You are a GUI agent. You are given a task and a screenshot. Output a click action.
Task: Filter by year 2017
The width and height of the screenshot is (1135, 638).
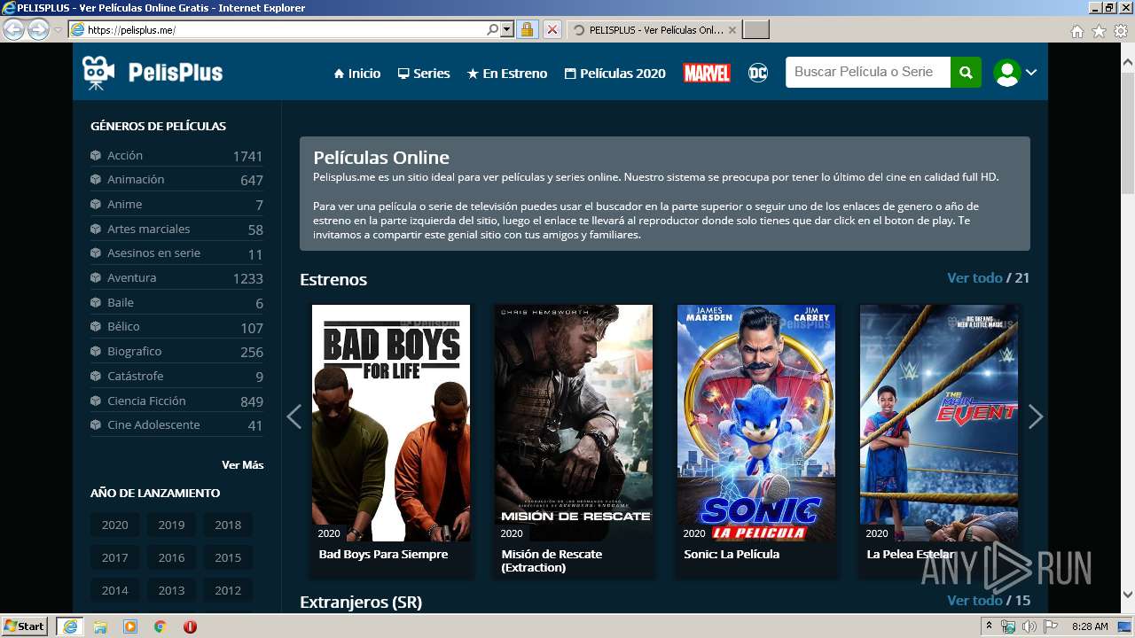(114, 557)
